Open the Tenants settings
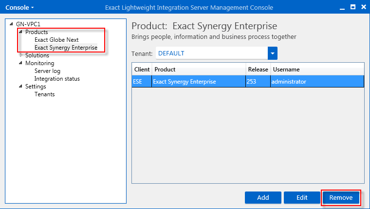Image resolution: width=370 pixels, height=209 pixels. 44,94
